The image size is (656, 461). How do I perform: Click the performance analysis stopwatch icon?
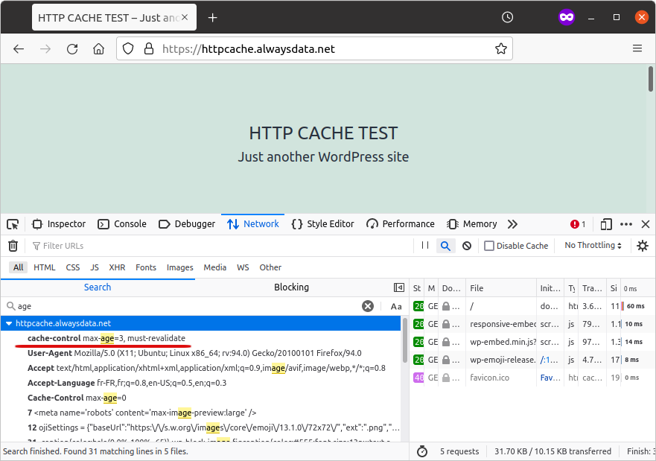pyautogui.click(x=422, y=451)
